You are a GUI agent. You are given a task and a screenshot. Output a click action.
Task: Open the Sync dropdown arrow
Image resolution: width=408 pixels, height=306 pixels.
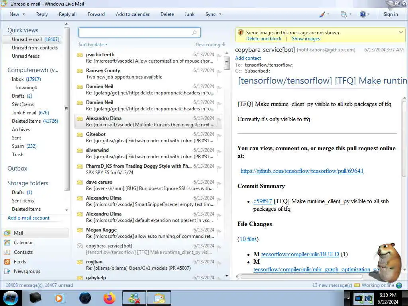220,14
